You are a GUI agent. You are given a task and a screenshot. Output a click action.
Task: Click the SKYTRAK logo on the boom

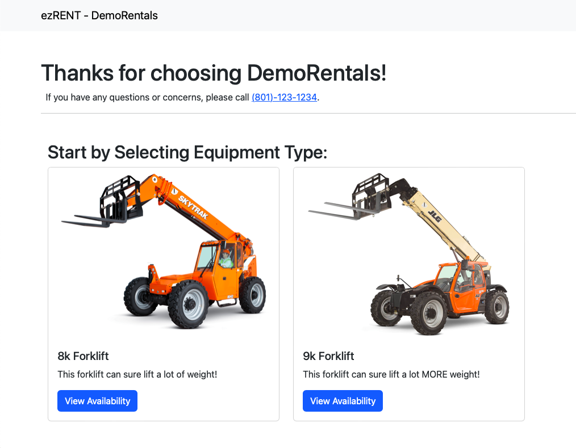coord(193,207)
